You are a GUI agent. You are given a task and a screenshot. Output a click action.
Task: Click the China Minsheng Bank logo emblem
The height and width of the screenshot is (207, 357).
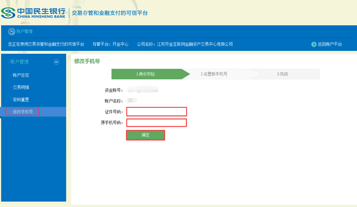pyautogui.click(x=8, y=13)
